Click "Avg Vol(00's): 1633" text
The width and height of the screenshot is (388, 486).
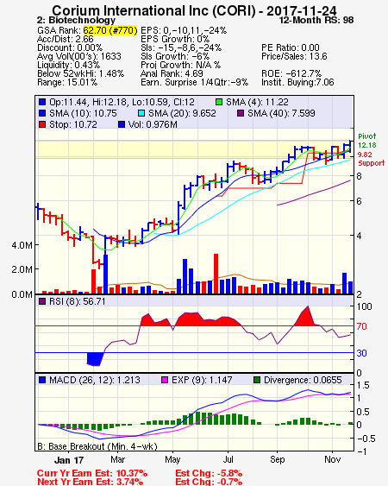pos(79,56)
